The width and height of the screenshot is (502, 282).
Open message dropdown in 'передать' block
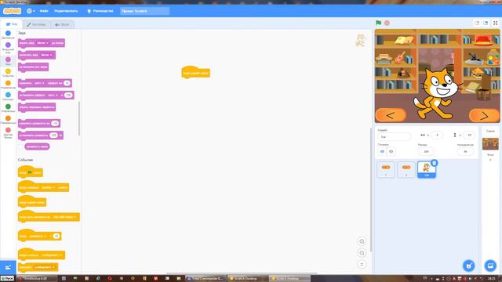[45, 267]
